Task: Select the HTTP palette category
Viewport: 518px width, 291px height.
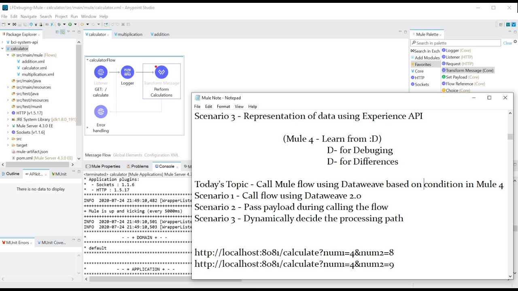Action: 418,78
